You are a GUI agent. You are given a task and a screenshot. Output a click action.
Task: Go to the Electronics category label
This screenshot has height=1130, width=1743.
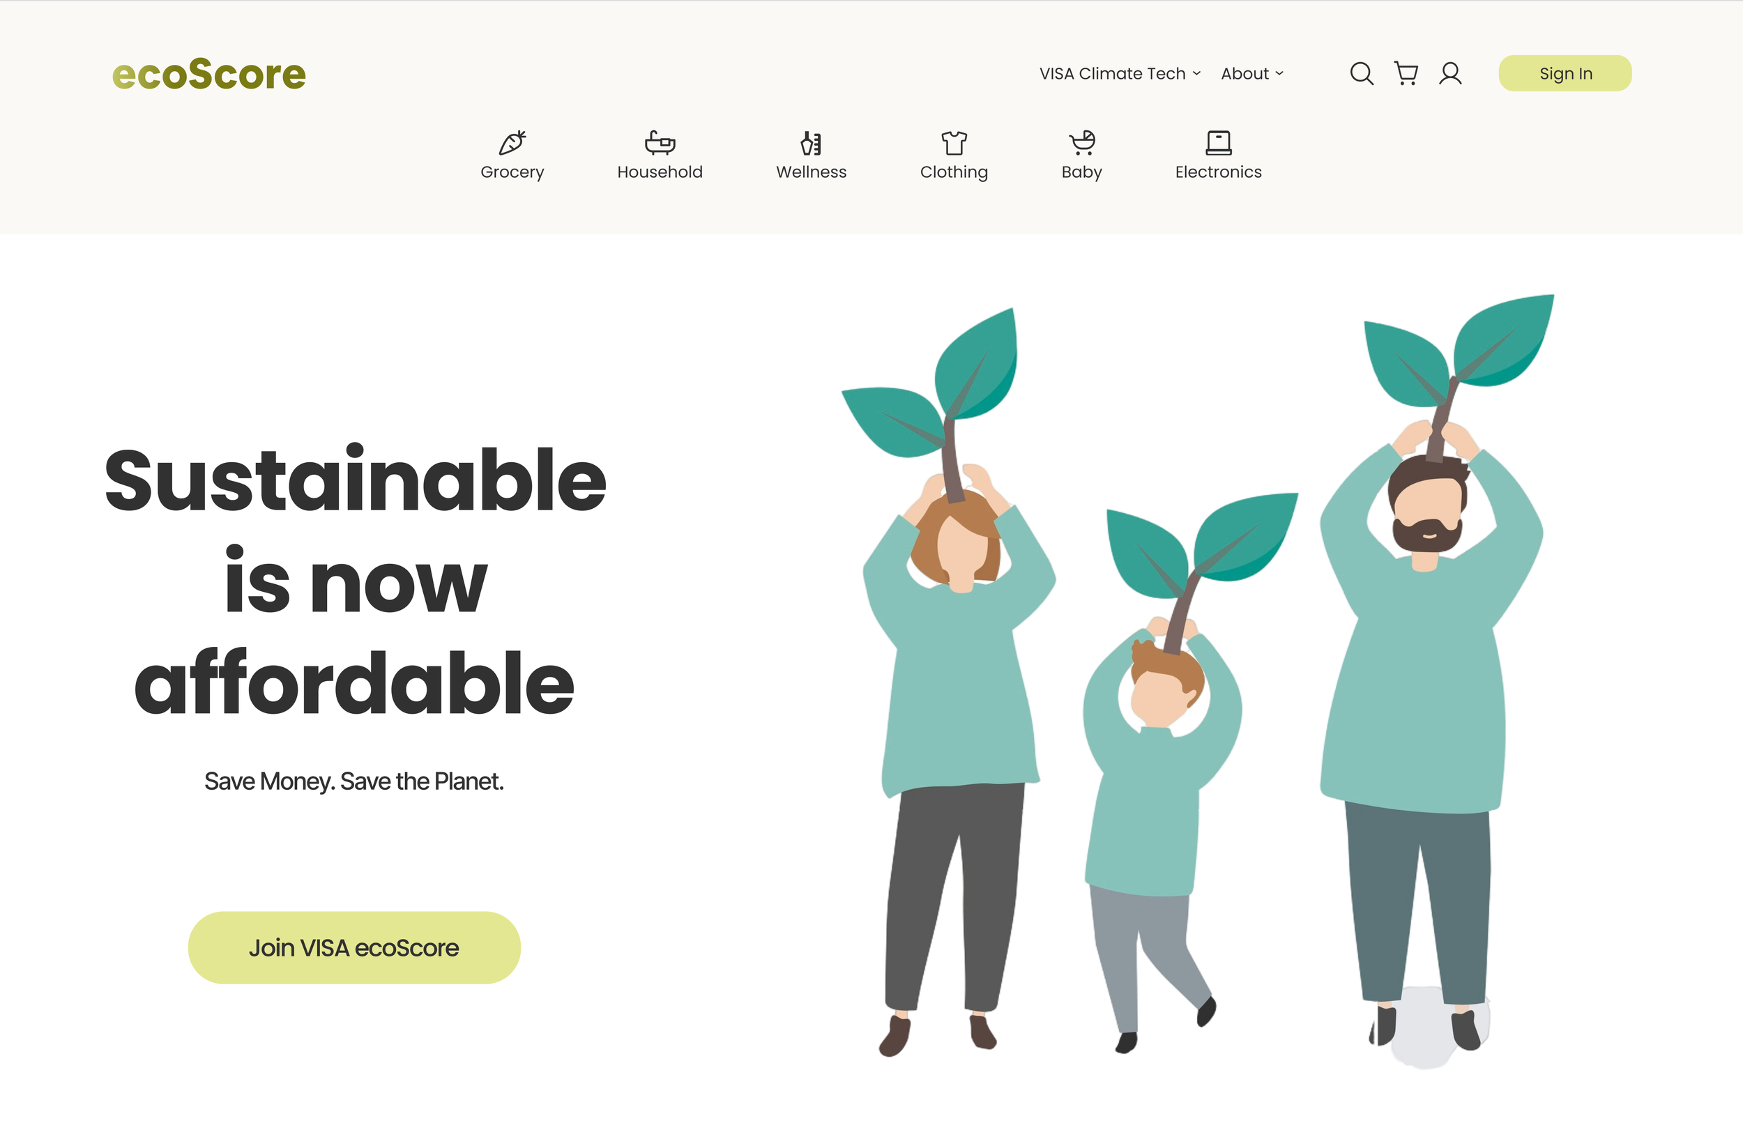(1219, 172)
